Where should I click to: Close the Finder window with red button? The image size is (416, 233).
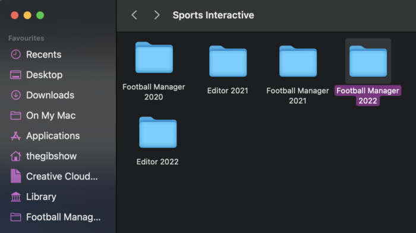(x=15, y=15)
